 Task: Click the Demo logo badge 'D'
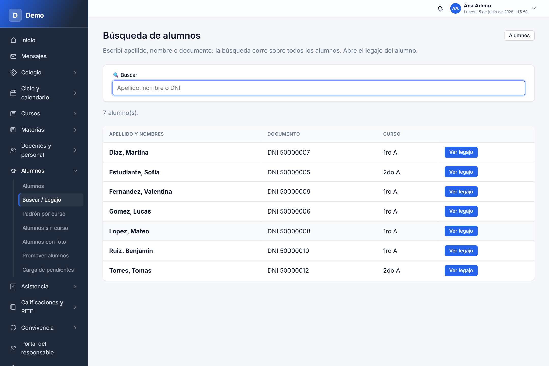pyautogui.click(x=15, y=15)
